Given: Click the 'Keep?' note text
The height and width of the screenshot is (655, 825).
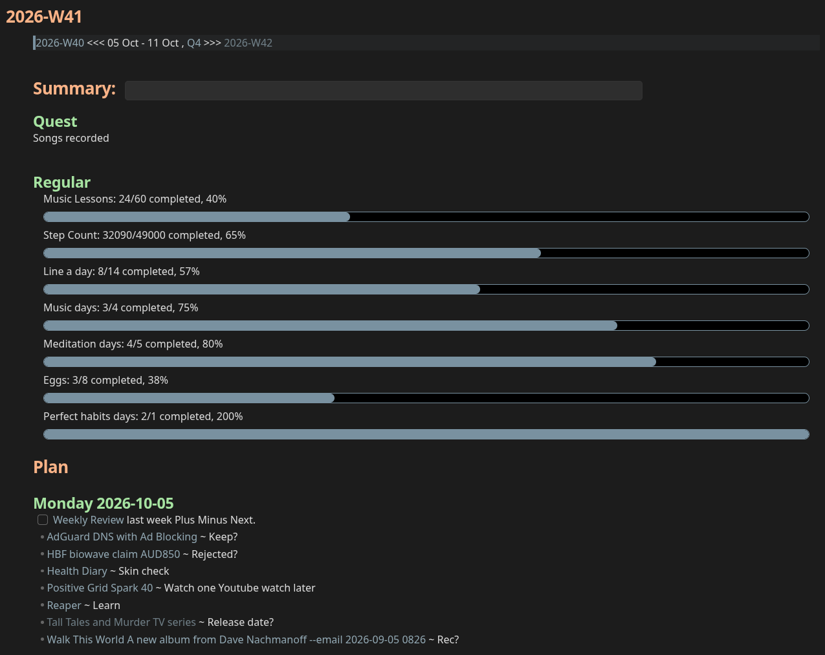Looking at the screenshot, I should (x=223, y=537).
